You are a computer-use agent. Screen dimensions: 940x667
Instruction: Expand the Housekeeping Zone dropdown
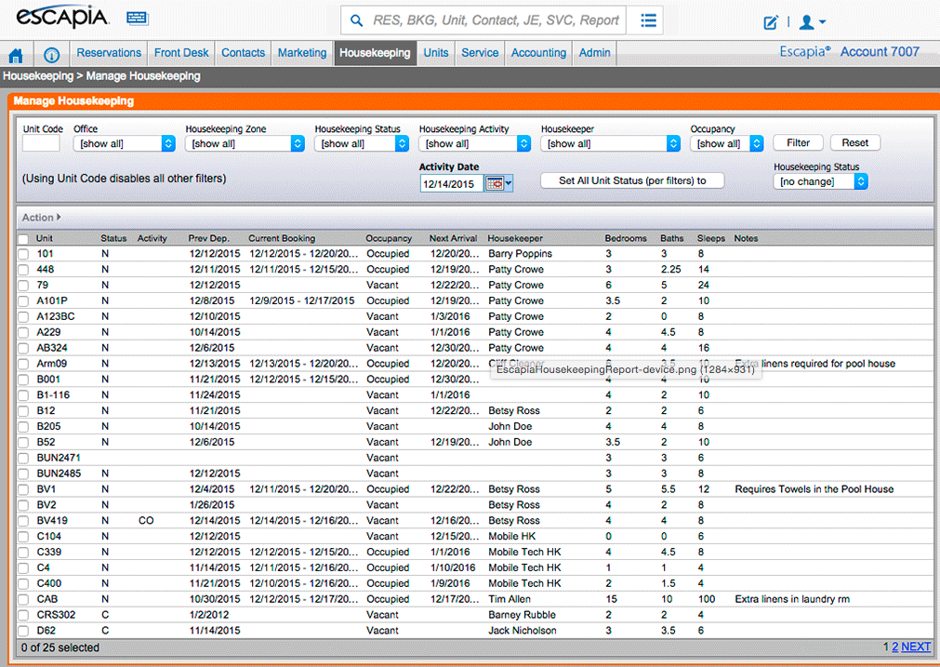pos(245,143)
